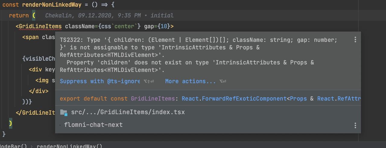Open the error tooltip's three-dot options menu
This screenshot has height=148, width=386.
coord(355,40)
